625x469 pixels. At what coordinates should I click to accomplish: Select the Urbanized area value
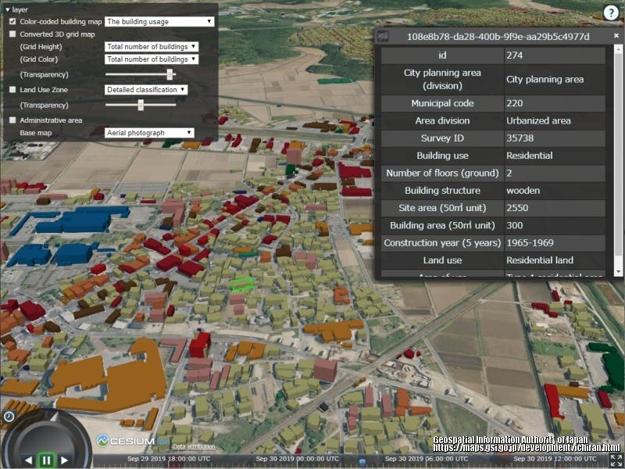538,121
